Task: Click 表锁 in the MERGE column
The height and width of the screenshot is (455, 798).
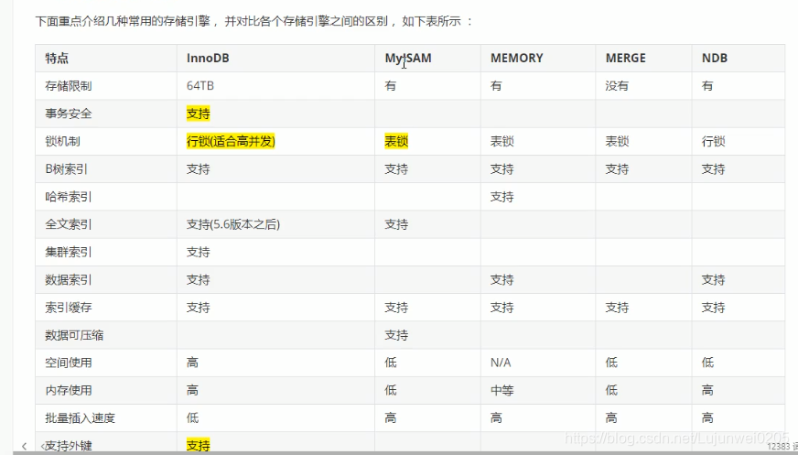Action: tap(617, 141)
